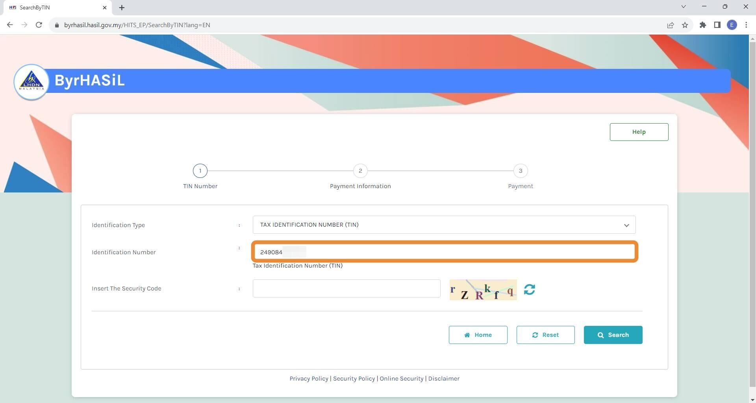The width and height of the screenshot is (756, 403).
Task: Click the forward navigation arrow
Action: pyautogui.click(x=24, y=25)
